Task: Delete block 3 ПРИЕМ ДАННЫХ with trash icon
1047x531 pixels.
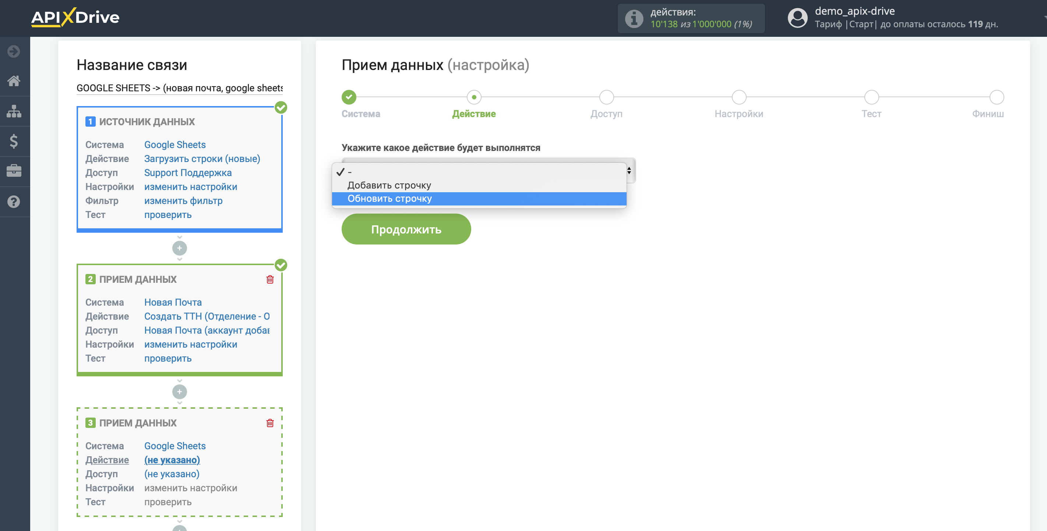Action: (270, 423)
